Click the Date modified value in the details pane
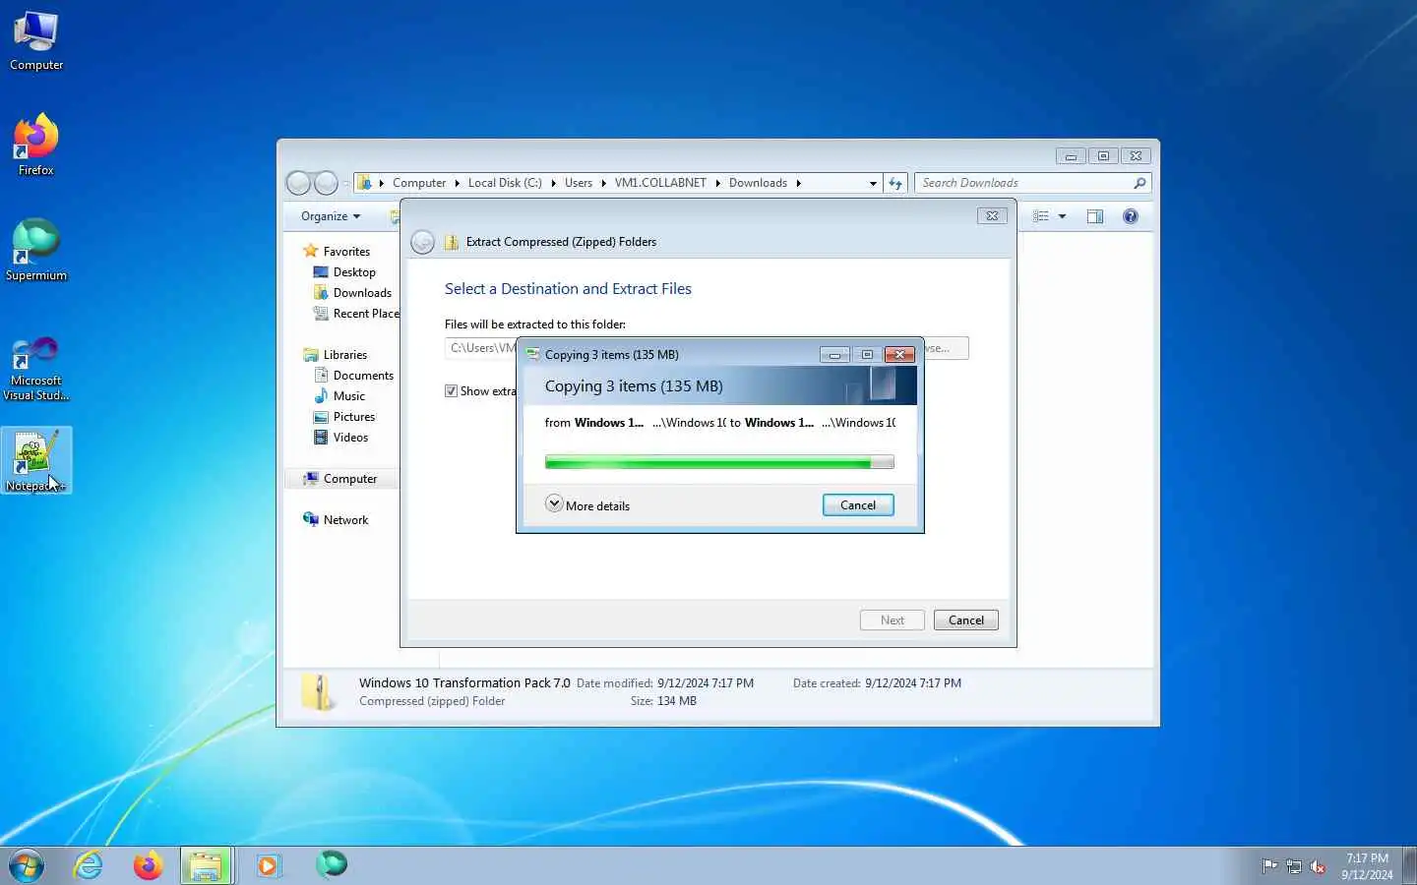Screen dimensions: 1417x885 pos(706,683)
